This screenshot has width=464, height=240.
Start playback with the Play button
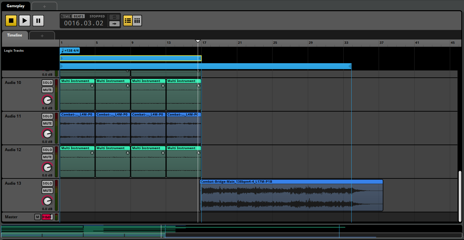[24, 20]
